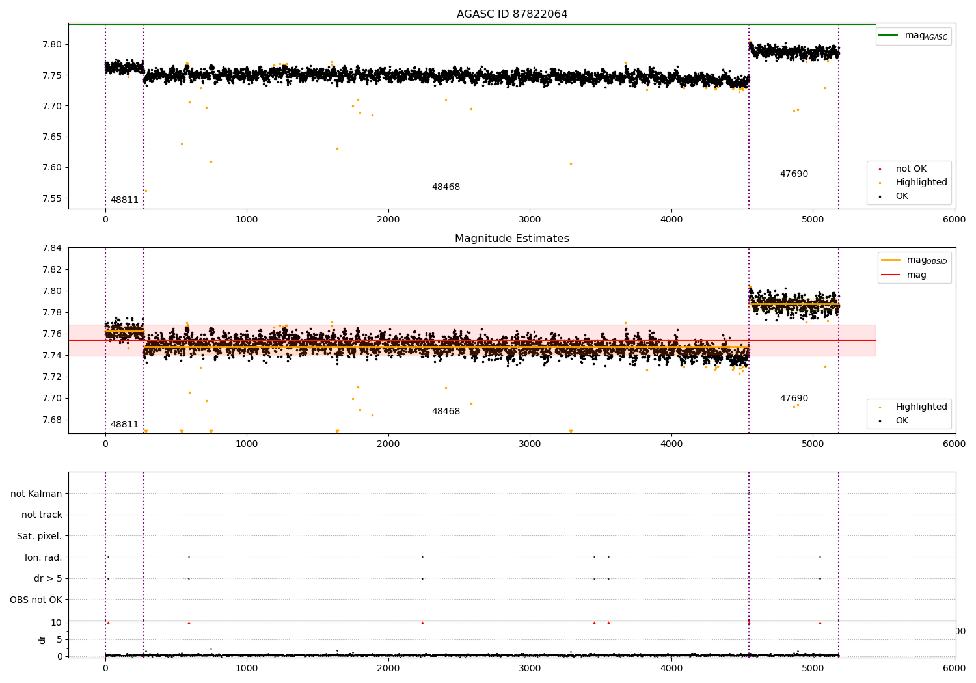Click the mag OBSID legend label

click(x=927, y=260)
